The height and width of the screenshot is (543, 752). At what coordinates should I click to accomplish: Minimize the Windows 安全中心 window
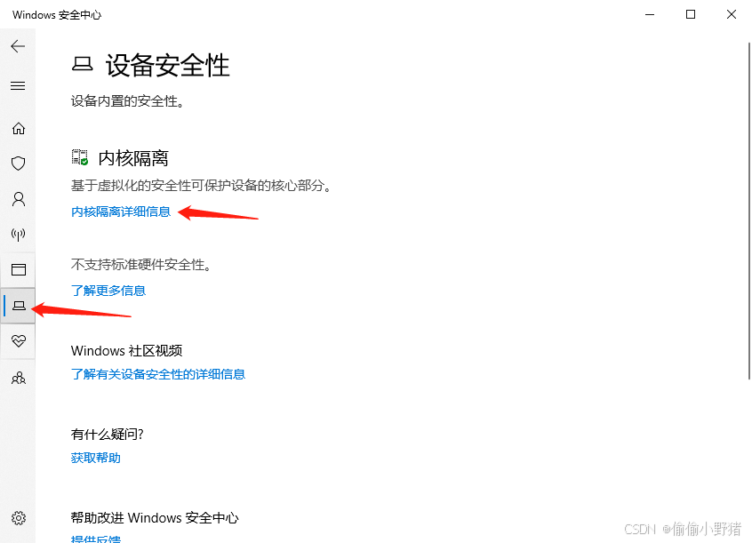pos(650,14)
